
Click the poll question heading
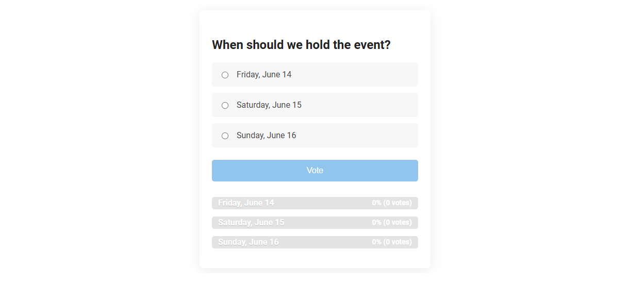tap(301, 45)
